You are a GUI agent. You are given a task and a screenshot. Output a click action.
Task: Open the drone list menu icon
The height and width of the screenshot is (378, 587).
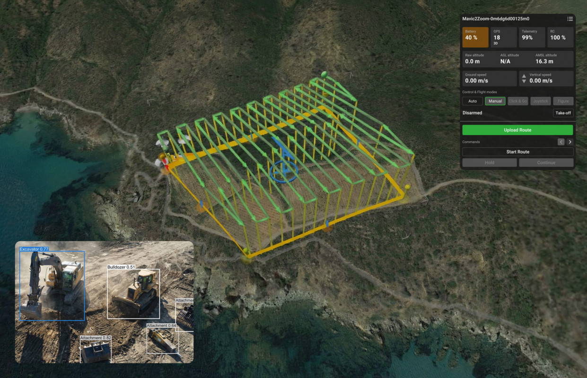(x=570, y=19)
